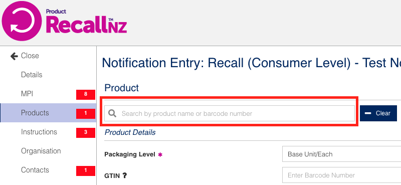Image resolution: width=401 pixels, height=185 pixels.
Task: Open the Packaging Level dropdown
Action: [341, 154]
